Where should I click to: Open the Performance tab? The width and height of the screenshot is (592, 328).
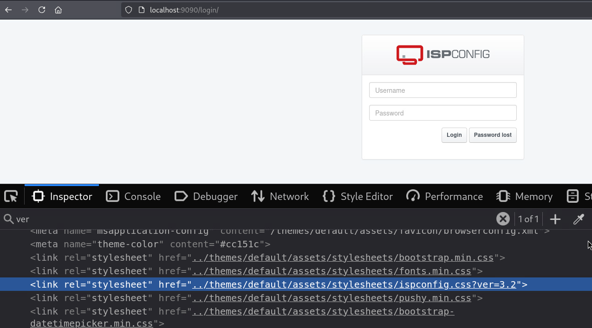pos(444,197)
